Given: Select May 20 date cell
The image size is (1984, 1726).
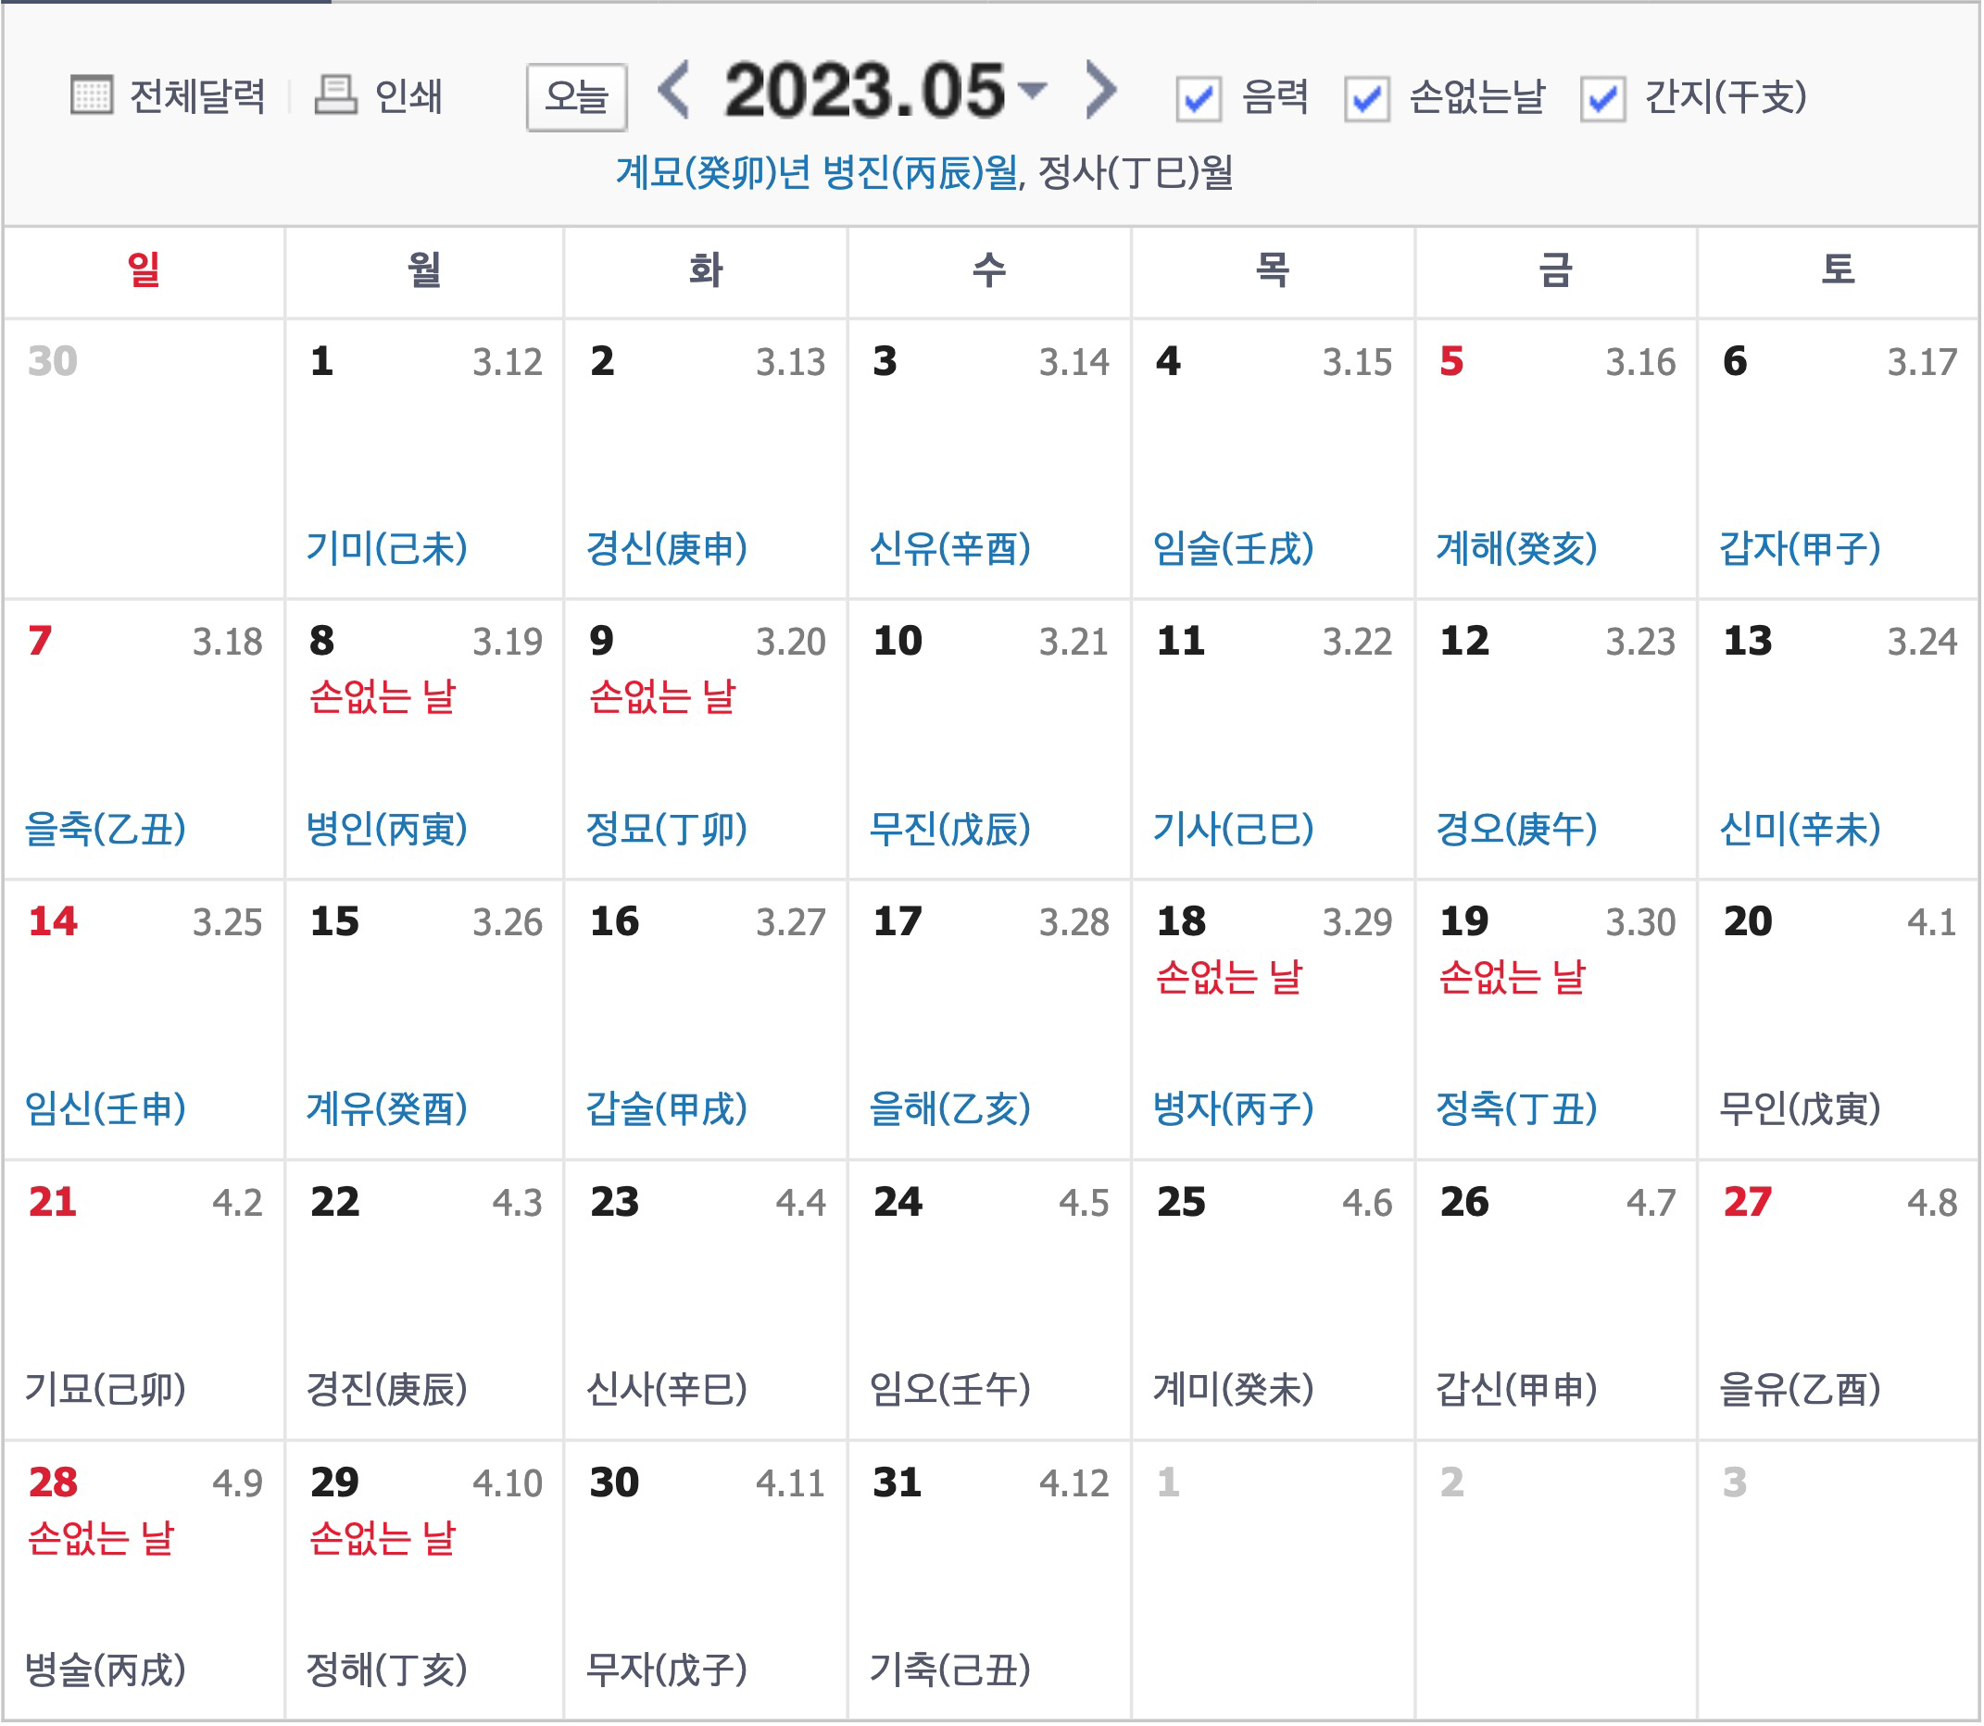Looking at the screenshot, I should pos(1748,921).
